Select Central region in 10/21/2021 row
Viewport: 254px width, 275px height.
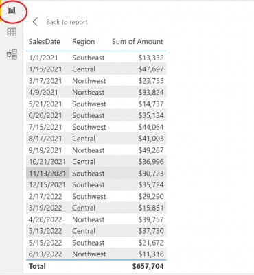(84, 162)
